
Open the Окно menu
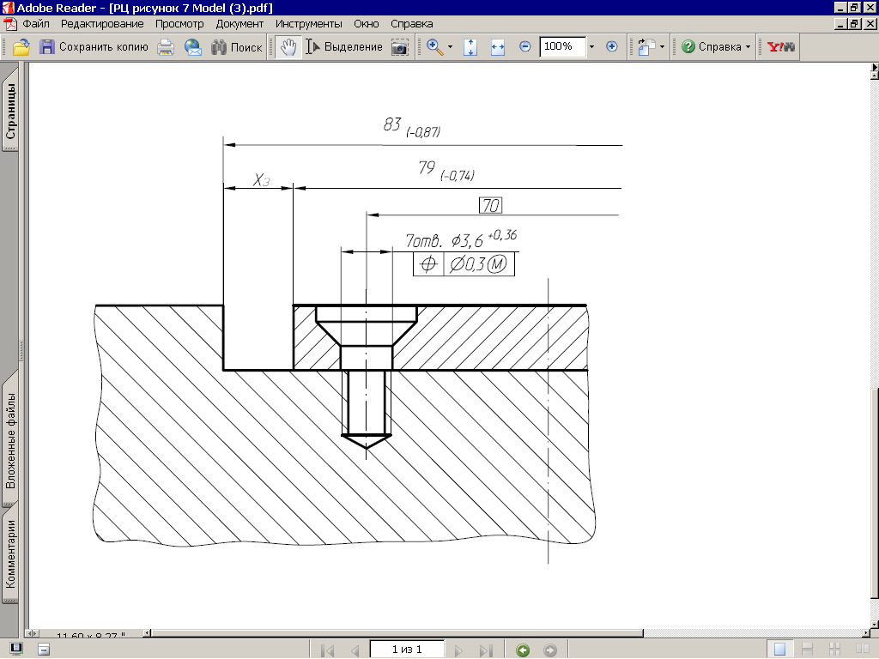(x=366, y=24)
